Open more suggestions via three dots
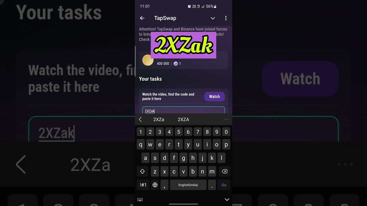 coord(227,120)
